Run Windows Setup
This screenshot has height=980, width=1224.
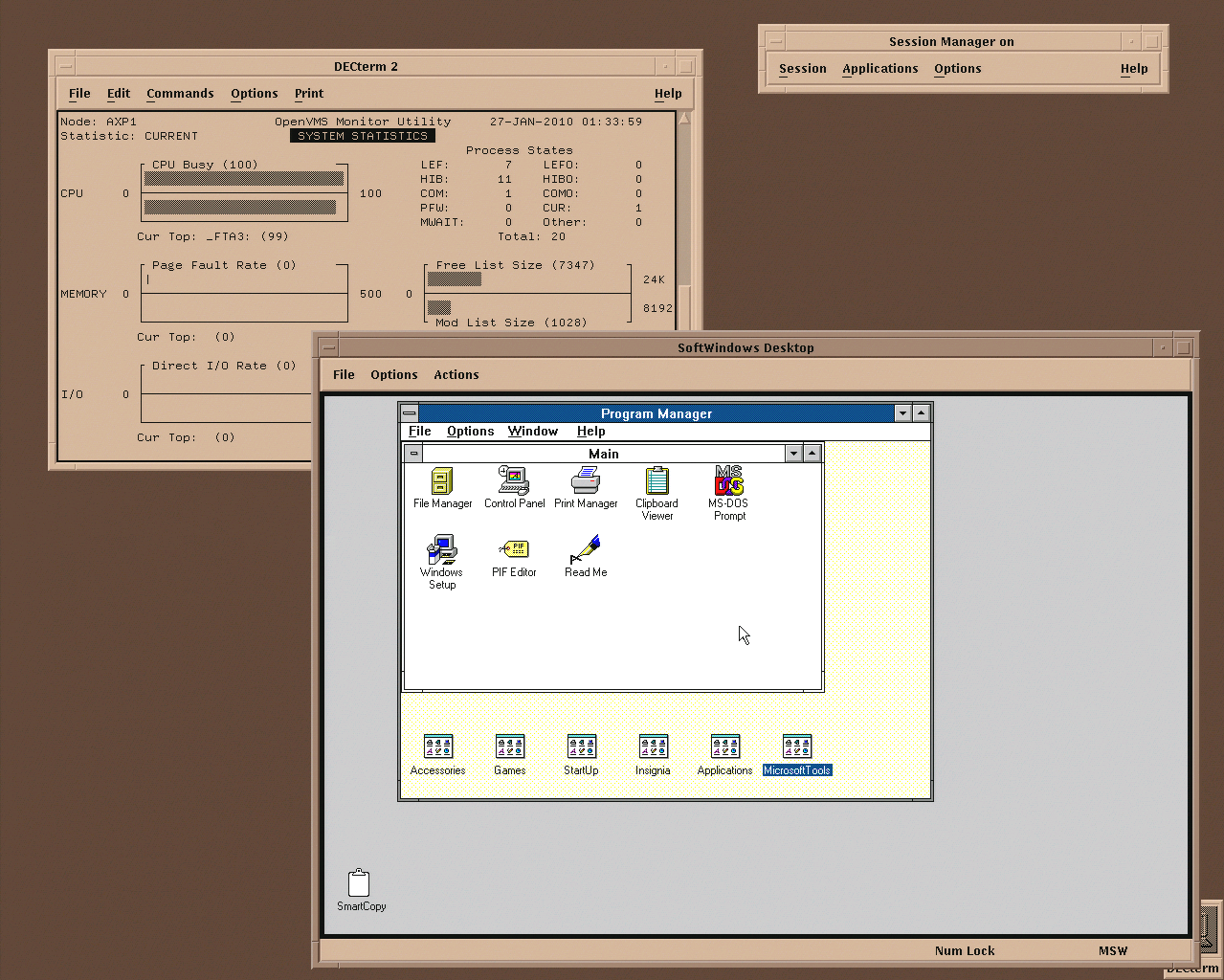click(441, 550)
